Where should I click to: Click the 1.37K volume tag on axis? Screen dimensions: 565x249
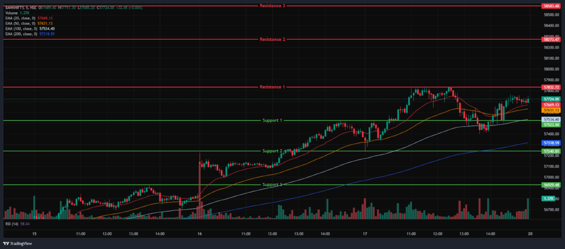click(x=548, y=198)
